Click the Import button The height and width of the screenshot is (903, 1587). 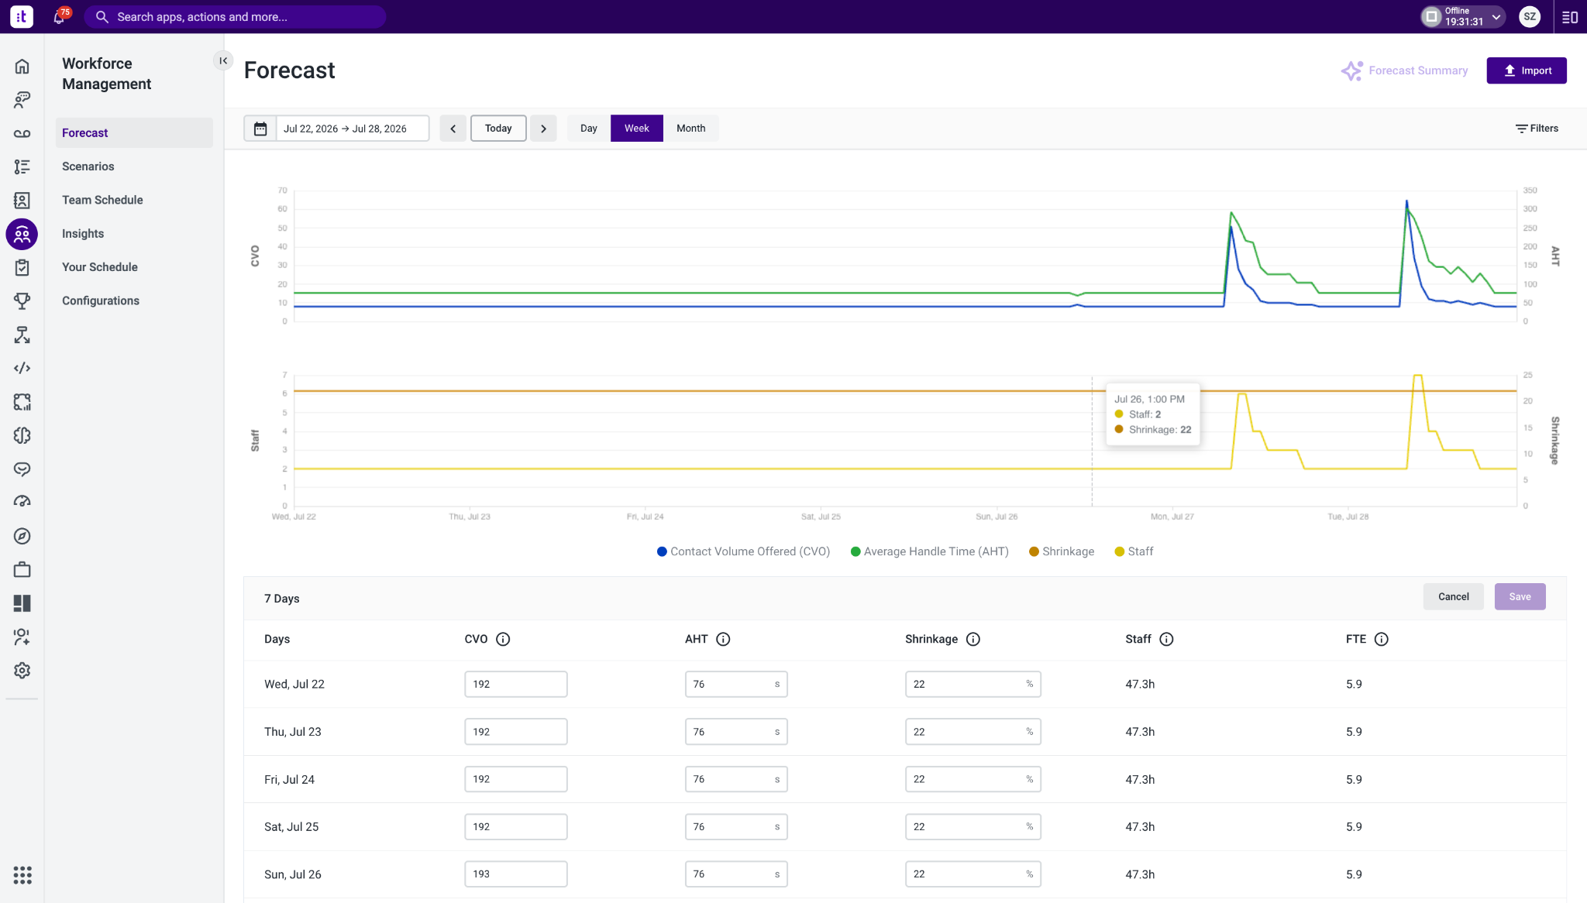(1527, 70)
